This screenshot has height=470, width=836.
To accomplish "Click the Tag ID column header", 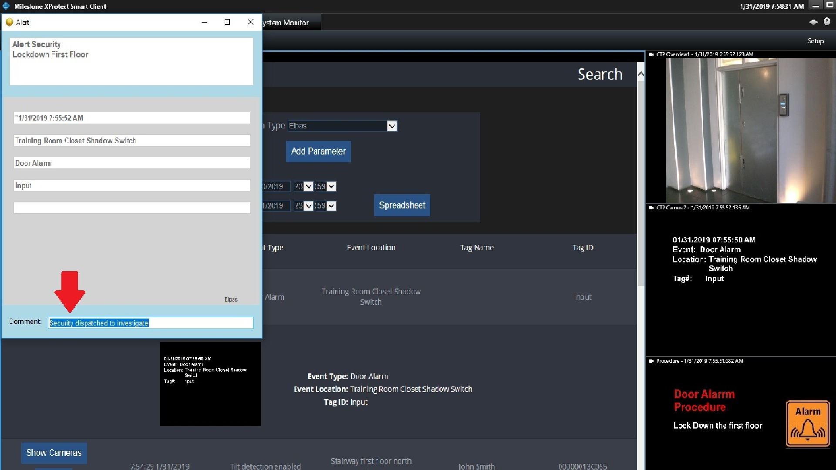I will click(x=583, y=248).
